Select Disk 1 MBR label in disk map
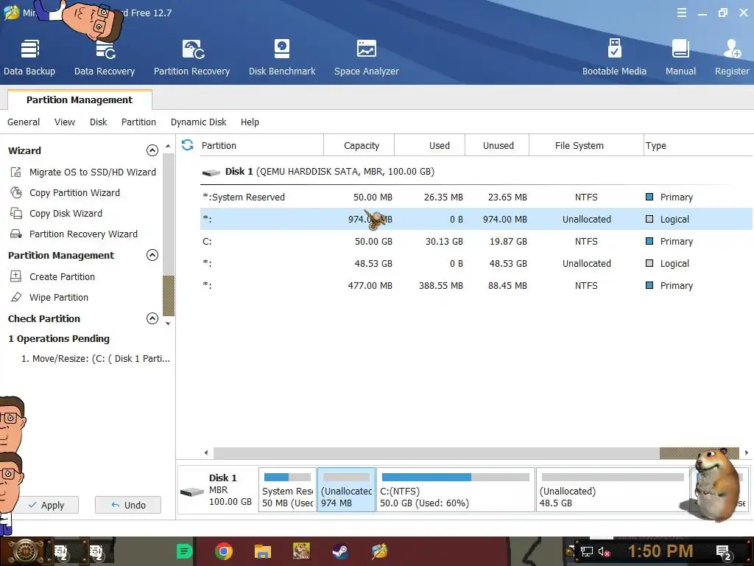 (217, 490)
